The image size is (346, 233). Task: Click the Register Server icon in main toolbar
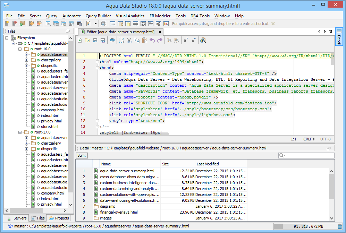[x=7, y=24]
